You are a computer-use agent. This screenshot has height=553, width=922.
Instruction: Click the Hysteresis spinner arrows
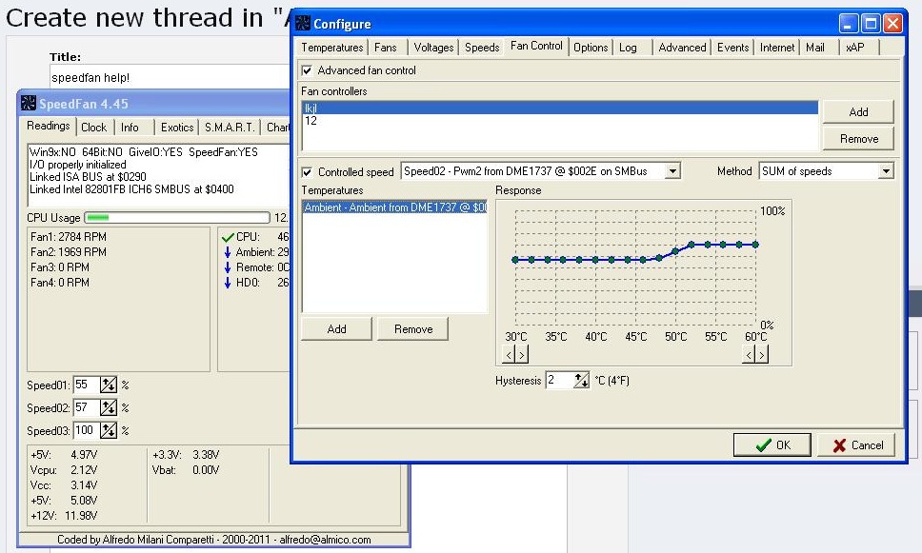click(581, 381)
